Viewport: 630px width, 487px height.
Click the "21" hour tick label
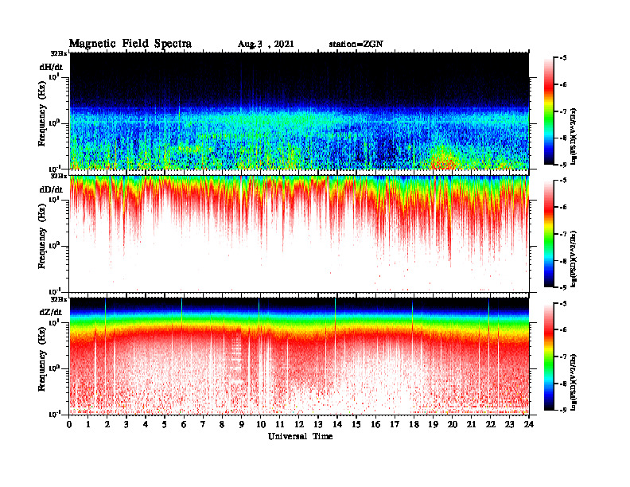tap(471, 424)
